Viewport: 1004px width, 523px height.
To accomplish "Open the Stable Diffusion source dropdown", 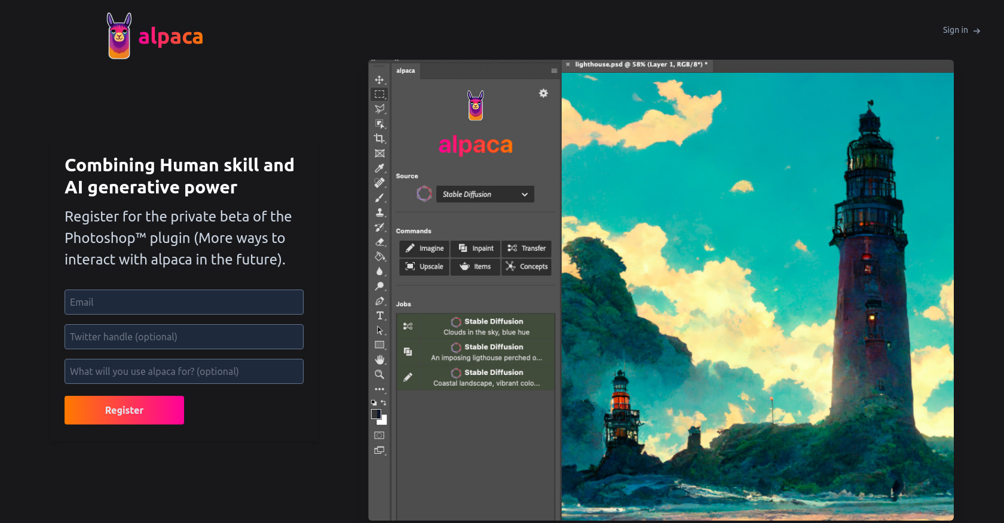I will [485, 195].
